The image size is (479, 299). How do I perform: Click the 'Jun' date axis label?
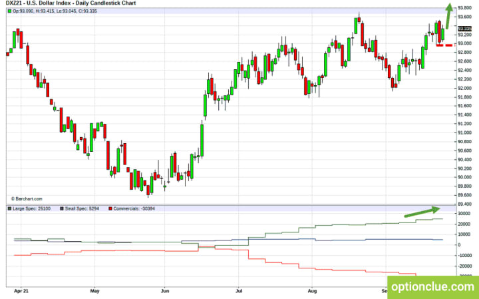click(x=165, y=291)
